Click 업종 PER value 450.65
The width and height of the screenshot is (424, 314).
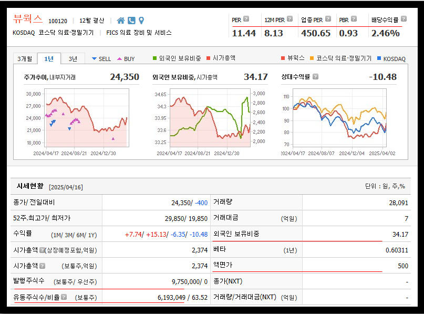pos(316,33)
